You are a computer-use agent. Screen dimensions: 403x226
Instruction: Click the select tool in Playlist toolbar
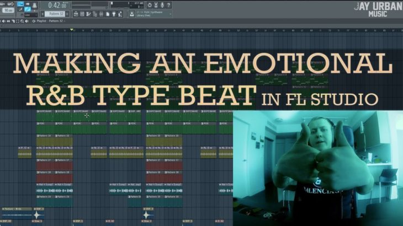point(18,21)
